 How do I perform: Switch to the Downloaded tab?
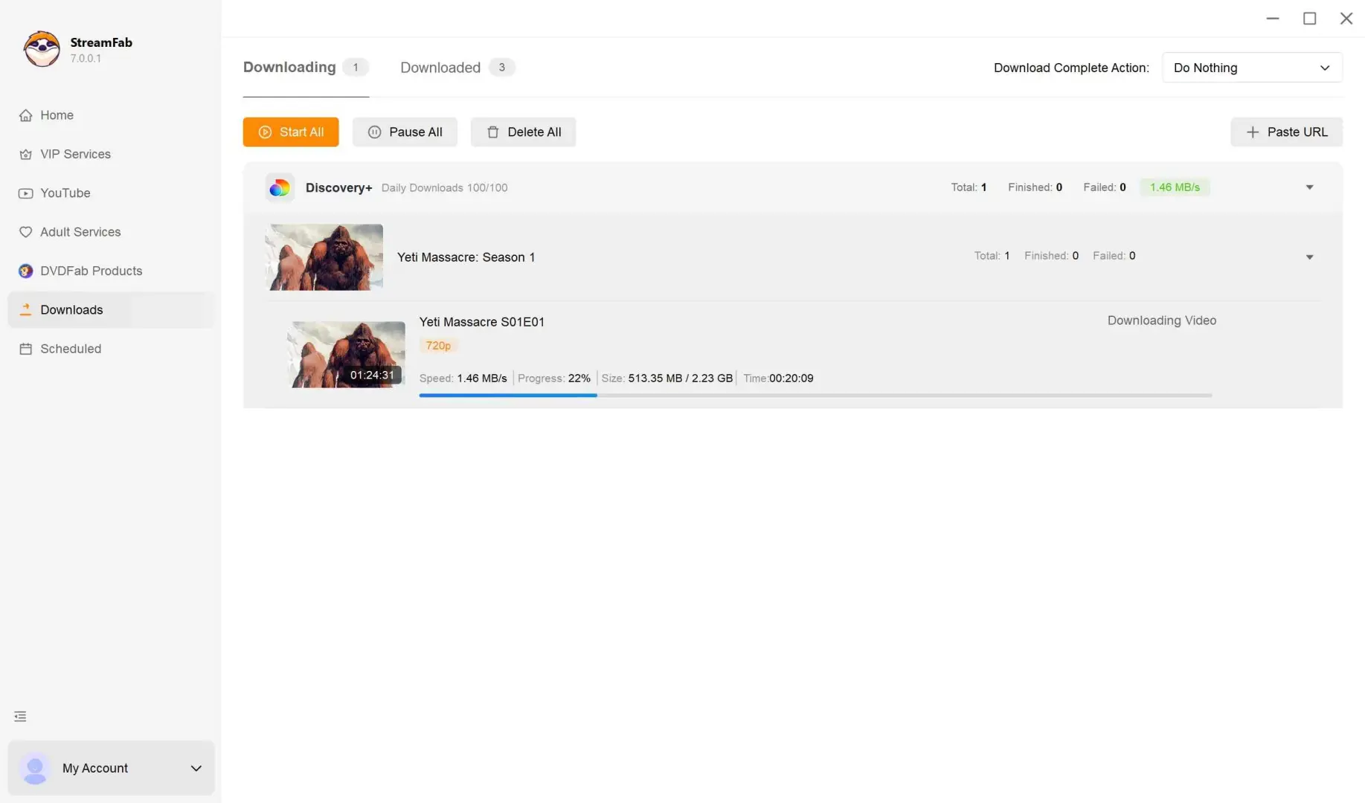[457, 68]
